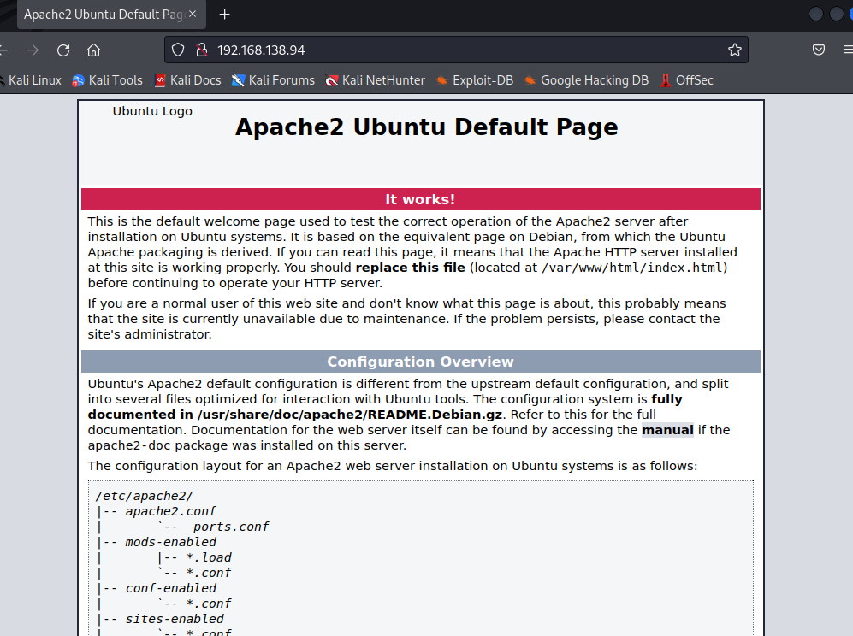
Task: Click the Apache2 Ubuntu Default Page heading
Action: click(x=426, y=127)
